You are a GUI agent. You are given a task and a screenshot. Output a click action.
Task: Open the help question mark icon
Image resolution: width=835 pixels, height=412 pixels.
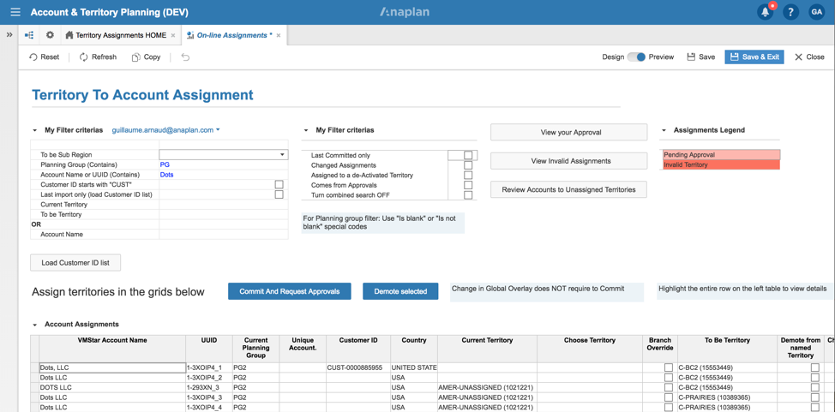click(x=790, y=12)
